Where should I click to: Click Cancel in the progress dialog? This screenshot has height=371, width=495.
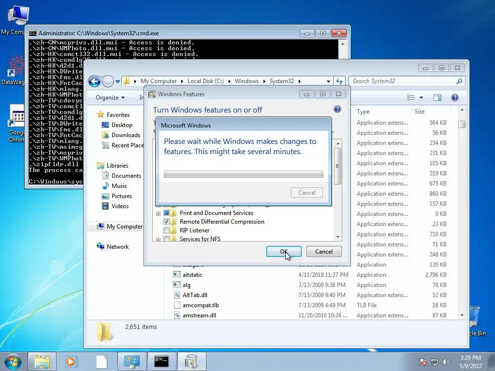[307, 192]
